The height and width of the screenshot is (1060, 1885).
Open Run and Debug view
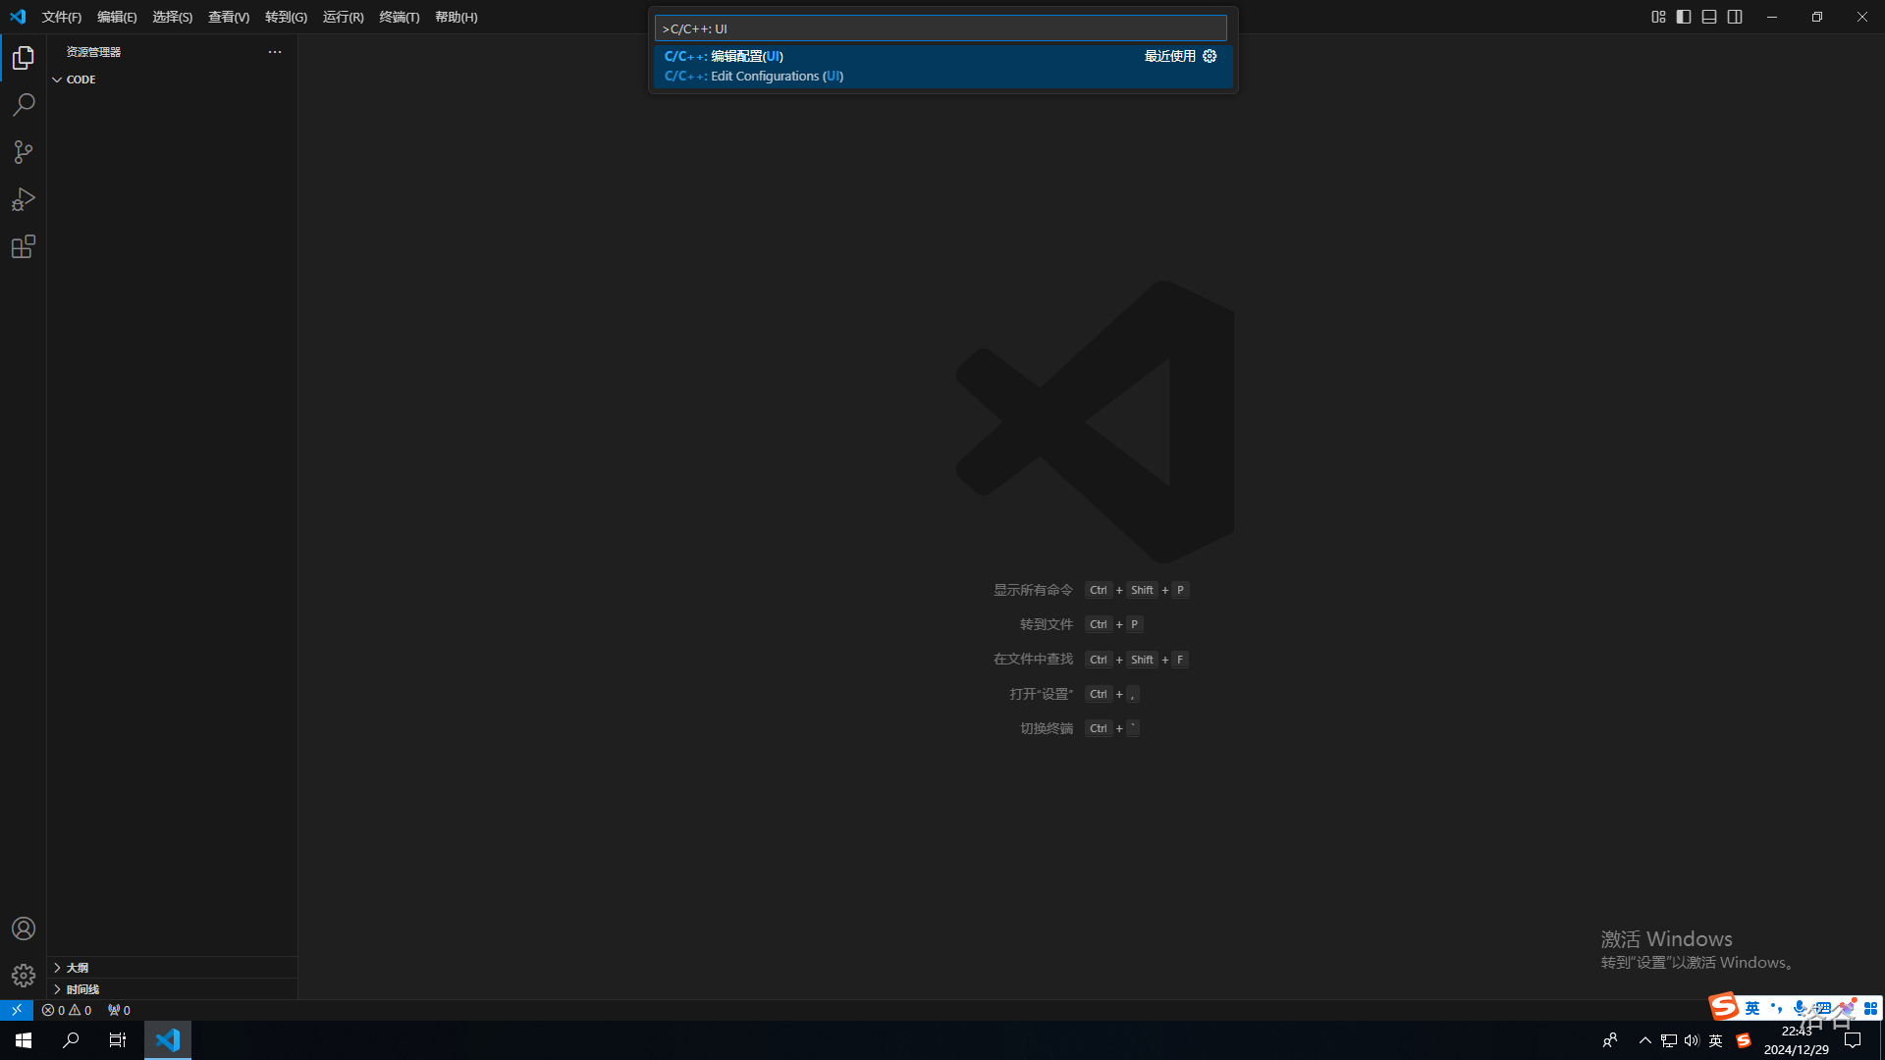24,199
